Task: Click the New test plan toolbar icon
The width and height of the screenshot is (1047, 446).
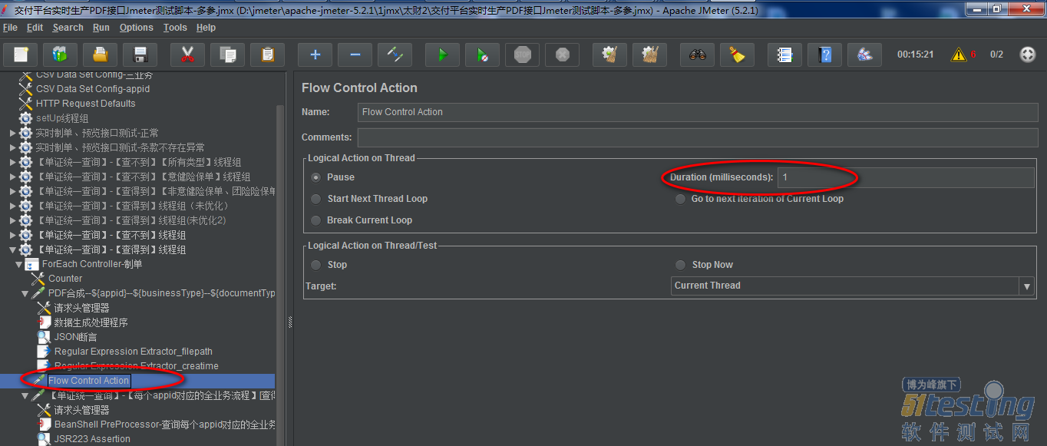Action: [21, 55]
